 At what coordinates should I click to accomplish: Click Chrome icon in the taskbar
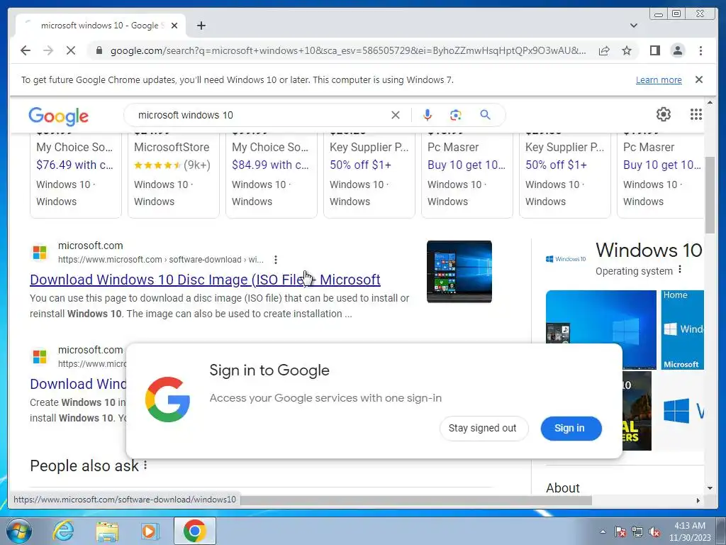pyautogui.click(x=195, y=531)
